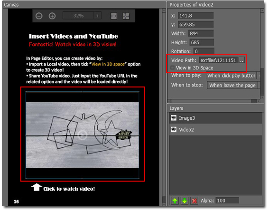
Task: Edit the Width field showing 894
Action: 201,33
